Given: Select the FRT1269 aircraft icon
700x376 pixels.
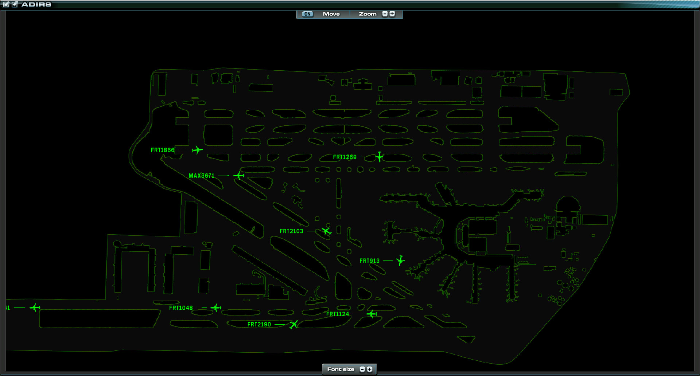Looking at the screenshot, I should [379, 157].
